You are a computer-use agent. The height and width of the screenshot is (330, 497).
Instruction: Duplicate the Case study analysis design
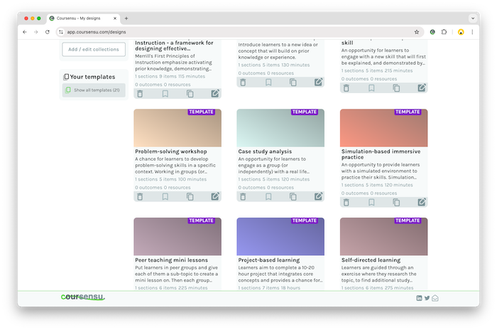293,196
